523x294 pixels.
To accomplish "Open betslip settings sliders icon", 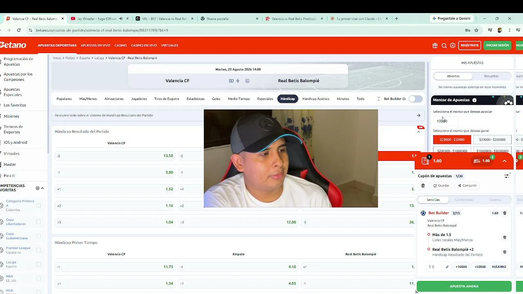I will (x=507, y=176).
